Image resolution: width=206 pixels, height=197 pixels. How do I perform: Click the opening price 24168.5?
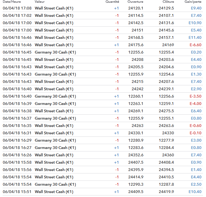(x=136, y=38)
